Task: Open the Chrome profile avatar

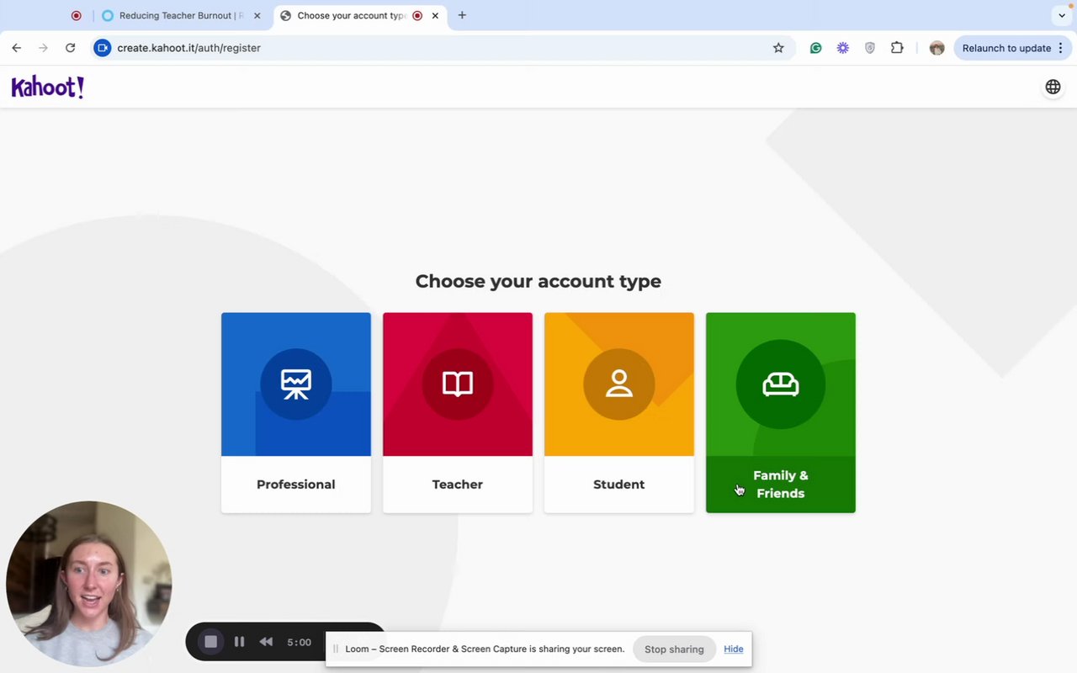Action: click(x=936, y=48)
